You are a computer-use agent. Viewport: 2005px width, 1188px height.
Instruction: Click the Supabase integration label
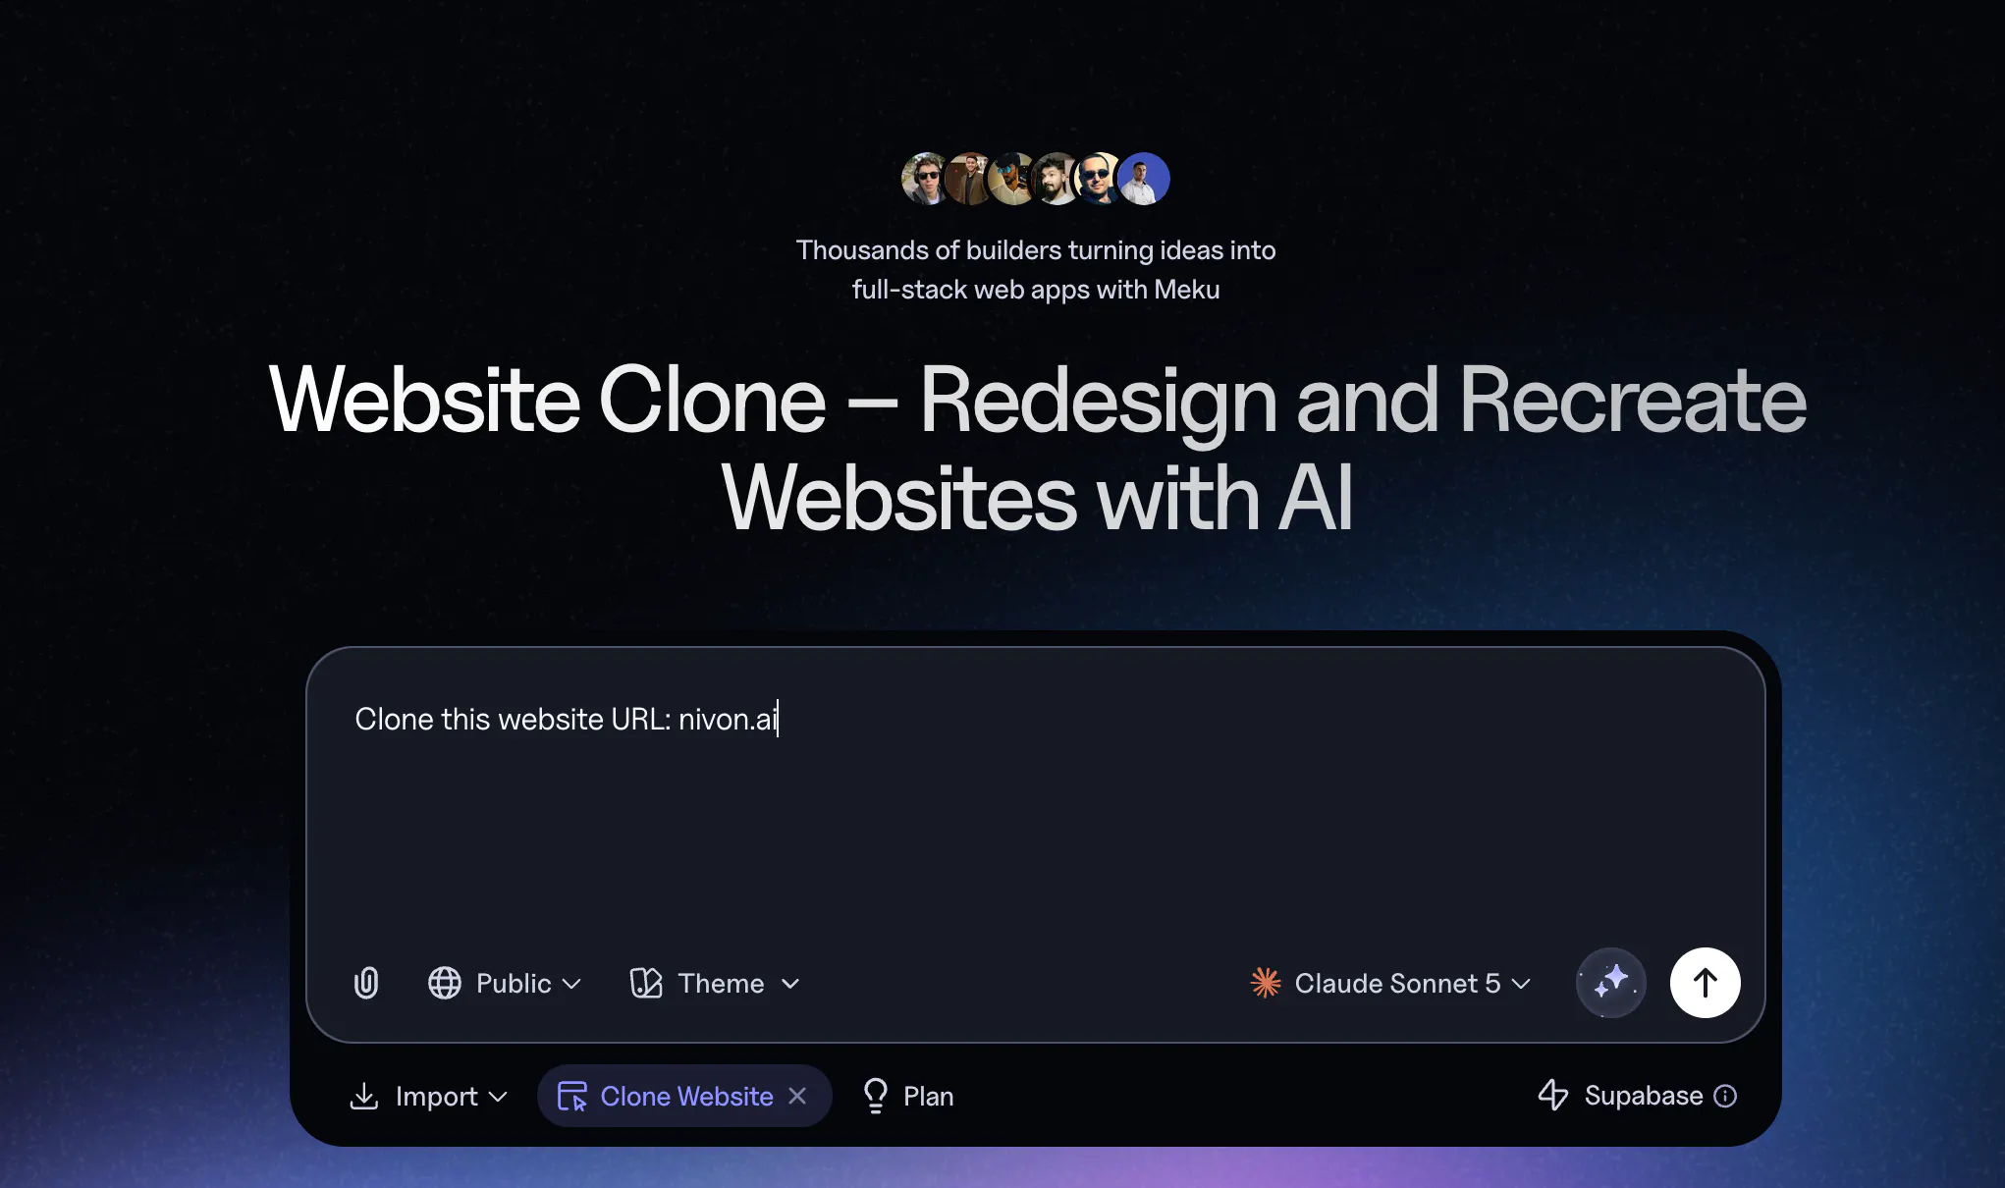tap(1644, 1096)
